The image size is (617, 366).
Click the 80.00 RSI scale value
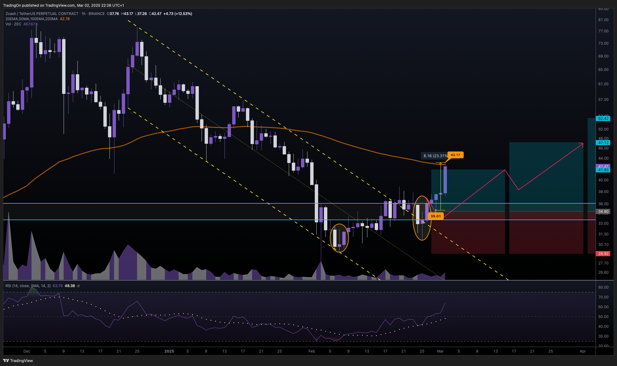pos(603,287)
